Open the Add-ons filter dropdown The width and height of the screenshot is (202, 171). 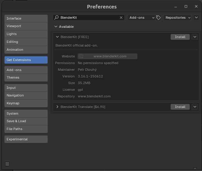click(x=141, y=18)
